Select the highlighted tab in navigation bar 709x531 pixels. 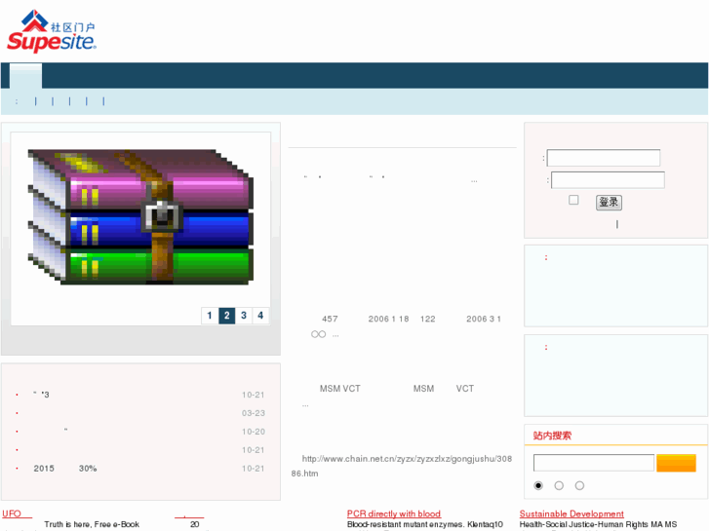point(25,76)
